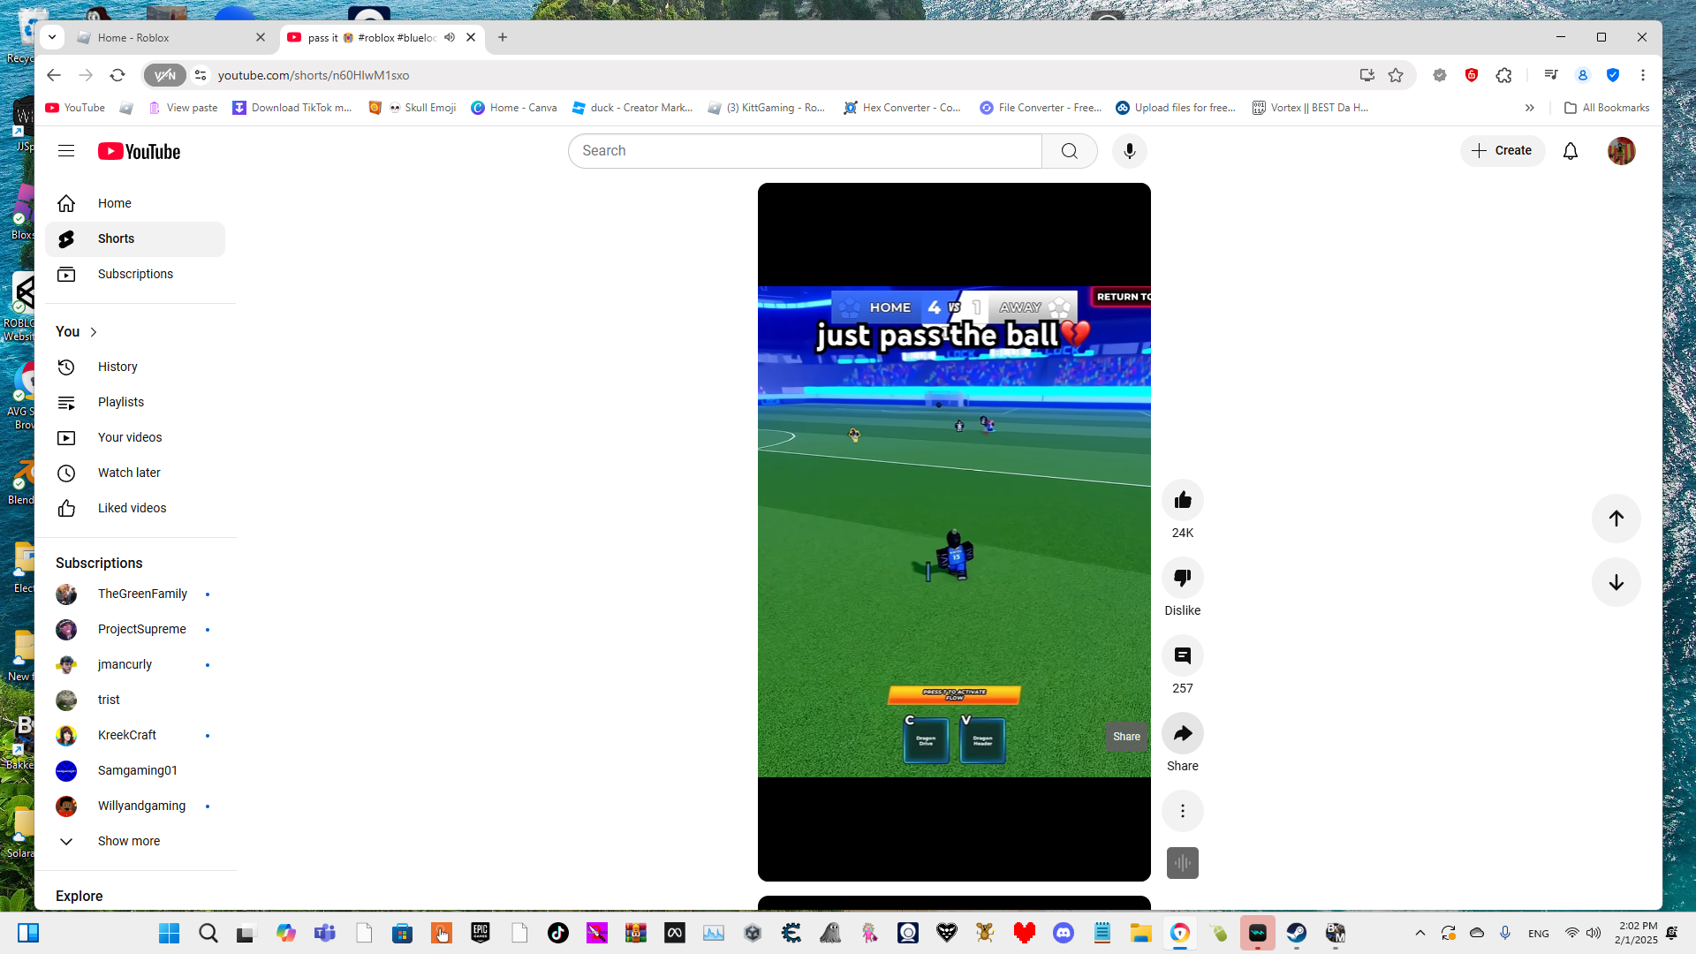Open the hidden bookmarks overflow chevron
1696x954 pixels.
[1529, 108]
